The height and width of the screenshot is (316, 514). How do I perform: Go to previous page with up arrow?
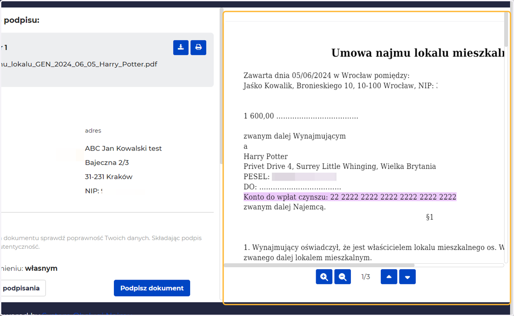[389, 277]
